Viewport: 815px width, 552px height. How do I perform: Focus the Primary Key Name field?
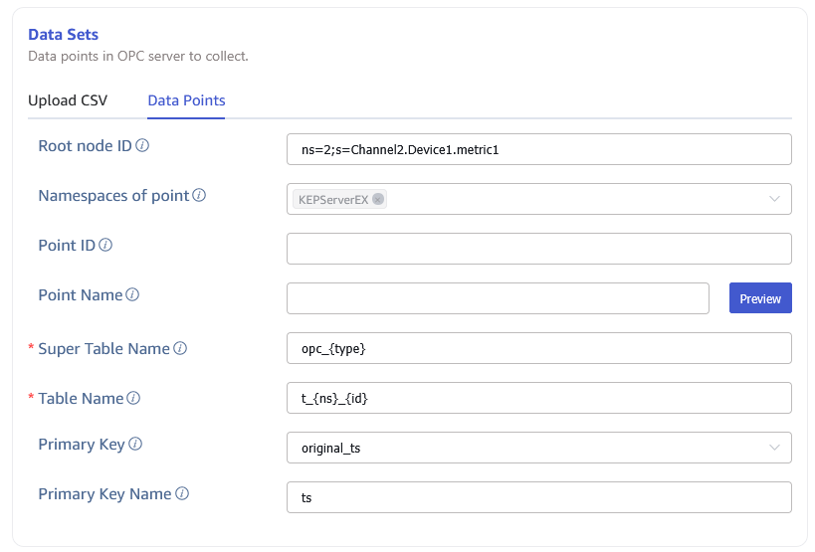[538, 497]
